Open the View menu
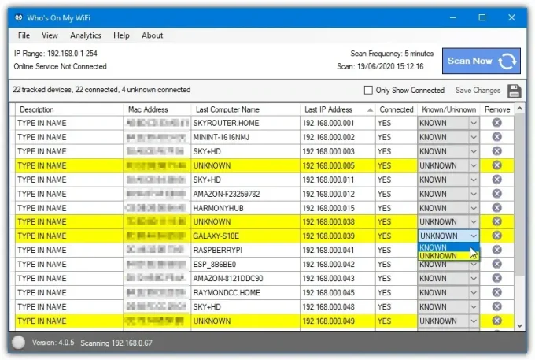The width and height of the screenshot is (535, 360). pyautogui.click(x=50, y=35)
